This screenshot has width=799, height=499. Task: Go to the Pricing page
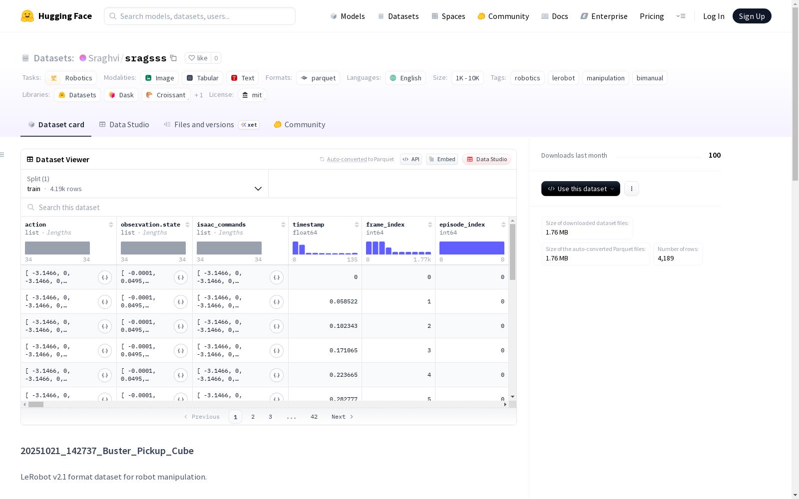tap(652, 16)
